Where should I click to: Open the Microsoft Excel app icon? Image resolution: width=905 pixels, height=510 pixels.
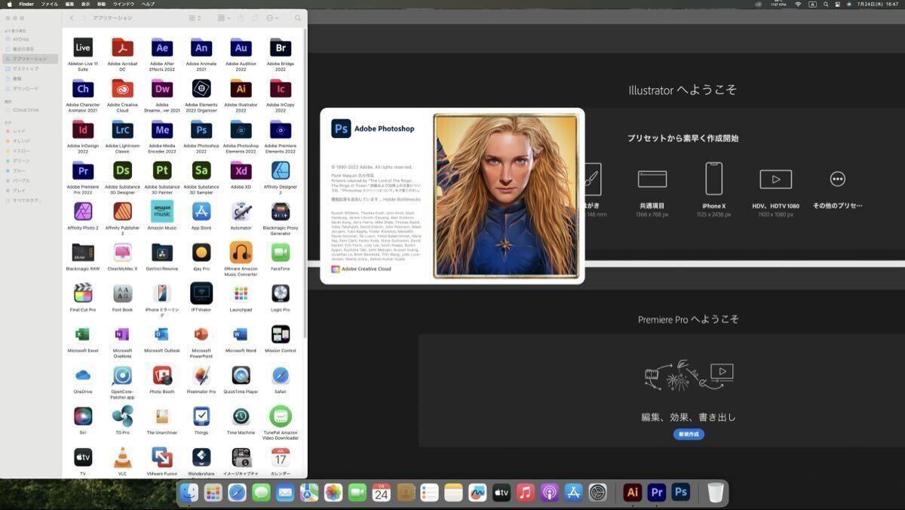[x=83, y=334]
